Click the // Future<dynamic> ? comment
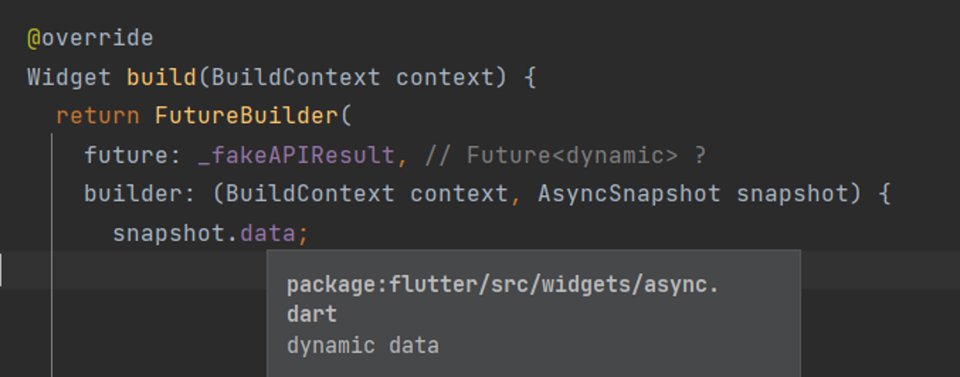 [x=565, y=155]
